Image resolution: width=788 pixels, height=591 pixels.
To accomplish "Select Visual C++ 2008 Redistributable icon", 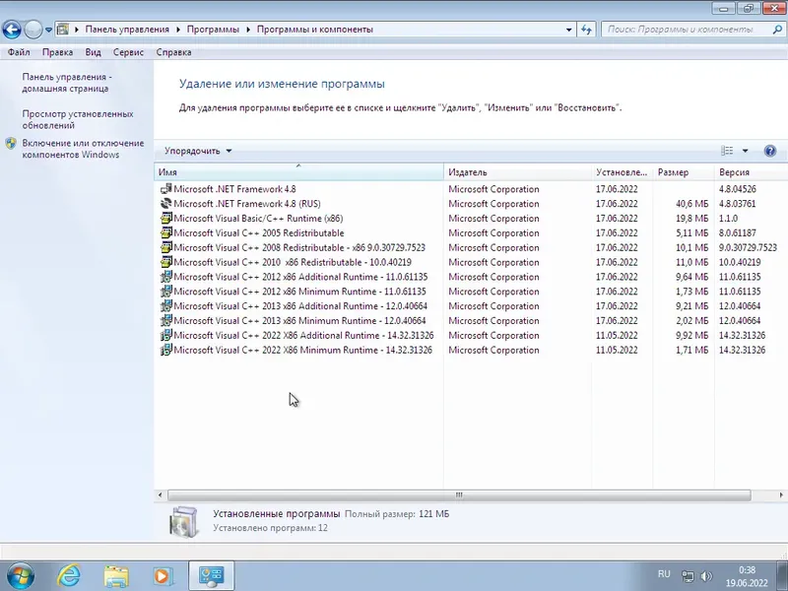I will [x=165, y=247].
